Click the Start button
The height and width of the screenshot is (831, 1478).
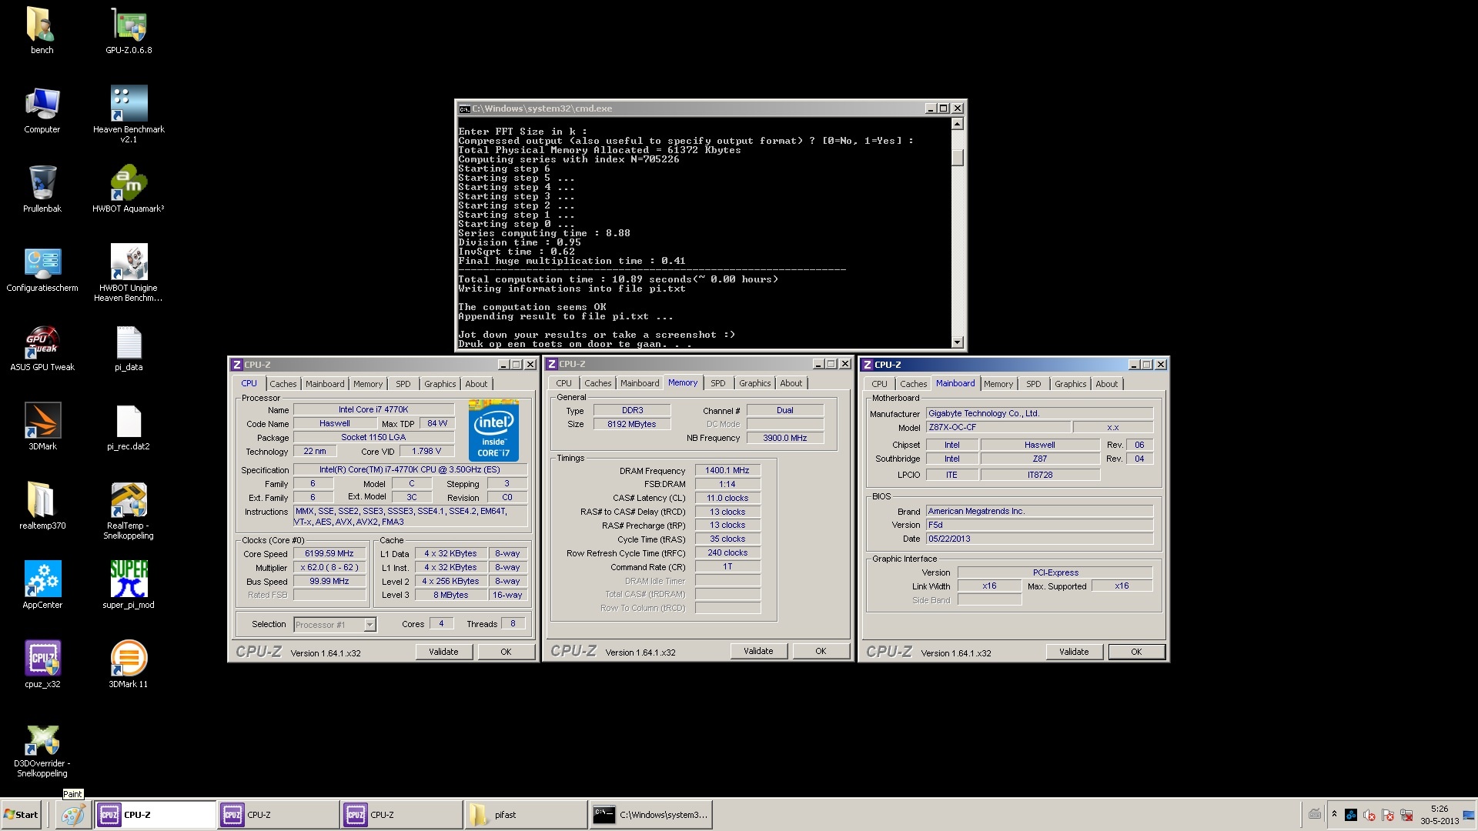point(22,815)
